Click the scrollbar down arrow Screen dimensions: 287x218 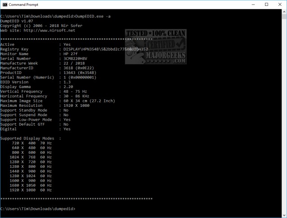(284, 215)
